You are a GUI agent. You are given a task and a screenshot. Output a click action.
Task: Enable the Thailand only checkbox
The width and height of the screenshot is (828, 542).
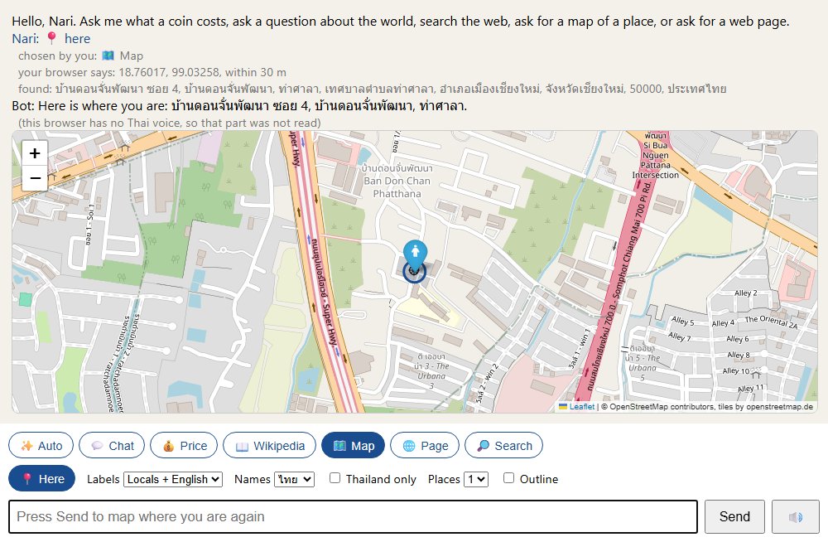click(335, 478)
